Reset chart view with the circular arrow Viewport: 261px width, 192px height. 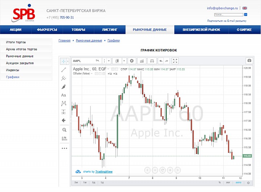tap(163, 170)
